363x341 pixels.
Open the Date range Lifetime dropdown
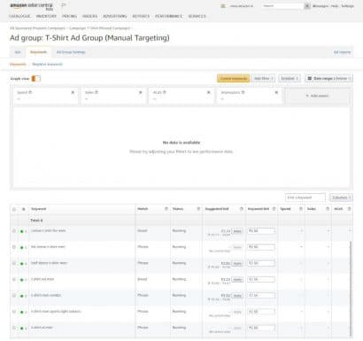pos(328,78)
